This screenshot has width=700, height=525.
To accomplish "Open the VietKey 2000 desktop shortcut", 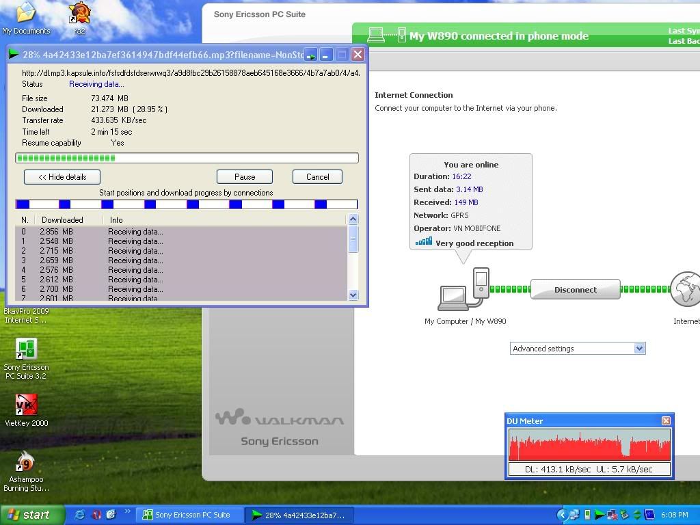I will (26, 411).
